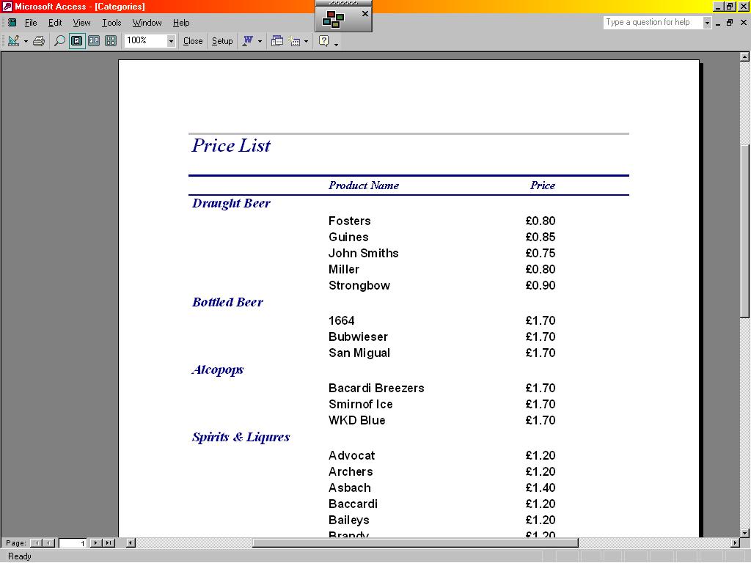The width and height of the screenshot is (751, 563).
Task: Click the Bottled Beer category heading
Action: pyautogui.click(x=227, y=302)
